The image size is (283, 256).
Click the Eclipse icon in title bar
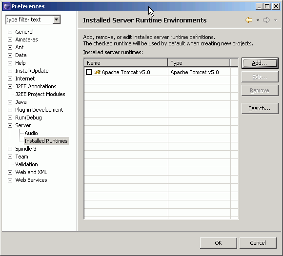click(x=7, y=6)
